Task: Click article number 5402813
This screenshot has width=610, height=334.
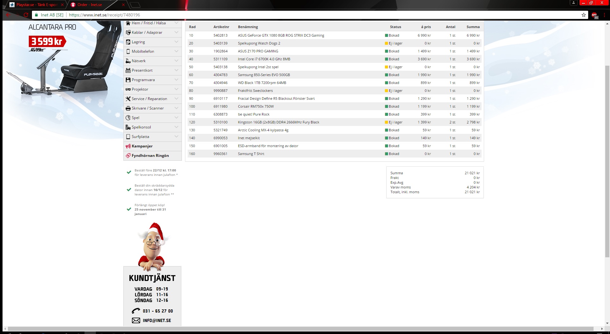Action: tap(220, 35)
